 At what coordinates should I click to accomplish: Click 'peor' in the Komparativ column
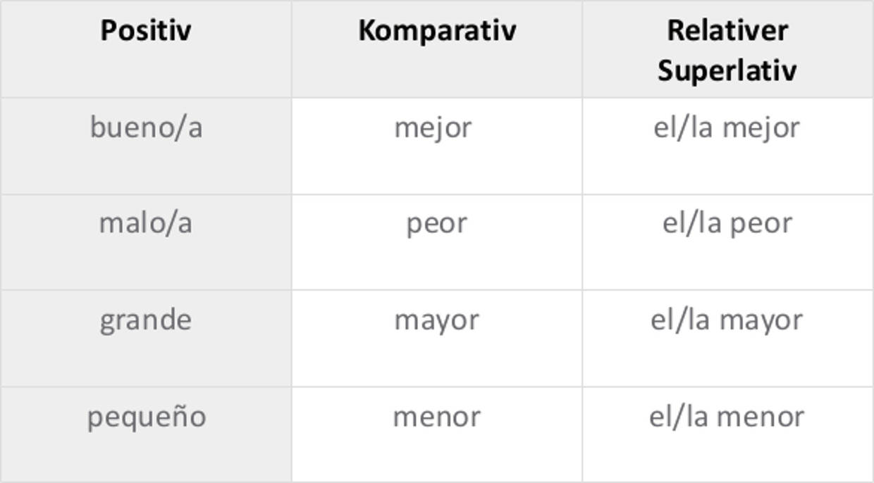pyautogui.click(x=436, y=224)
